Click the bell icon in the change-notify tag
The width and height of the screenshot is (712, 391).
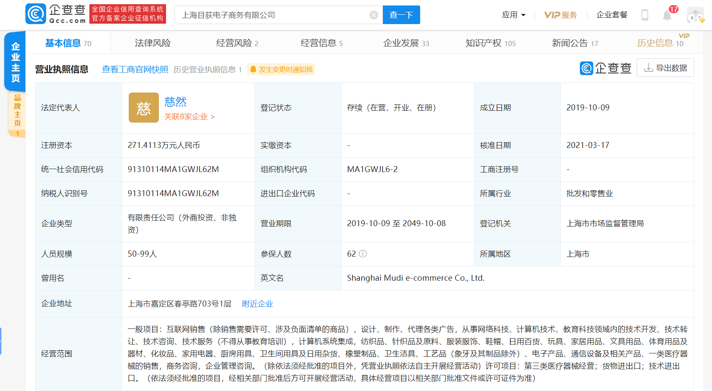click(x=253, y=69)
